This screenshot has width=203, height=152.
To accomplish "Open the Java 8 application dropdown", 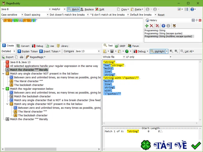I will click(x=50, y=9).
